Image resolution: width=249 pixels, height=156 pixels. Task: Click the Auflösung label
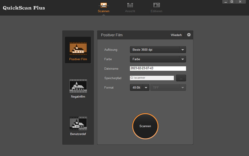[x=111, y=50]
